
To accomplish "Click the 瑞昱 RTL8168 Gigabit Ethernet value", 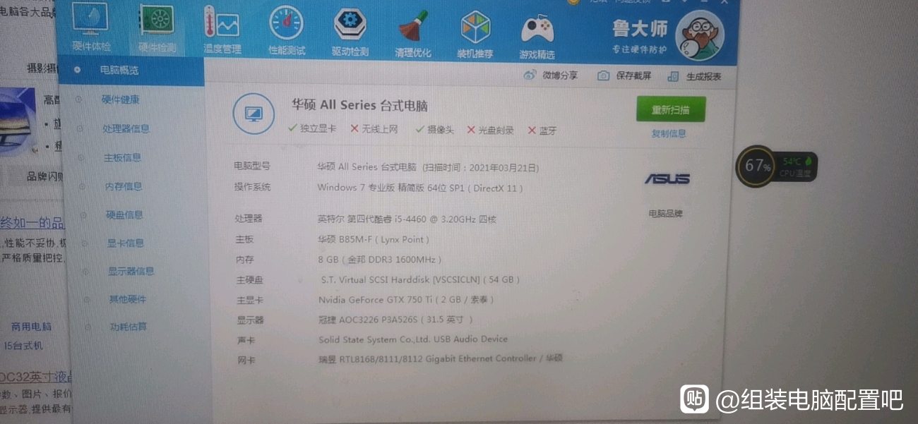I will (441, 358).
